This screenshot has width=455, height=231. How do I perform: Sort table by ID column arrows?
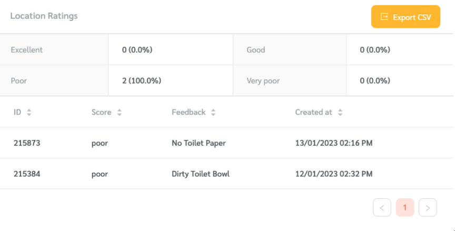[x=29, y=112]
